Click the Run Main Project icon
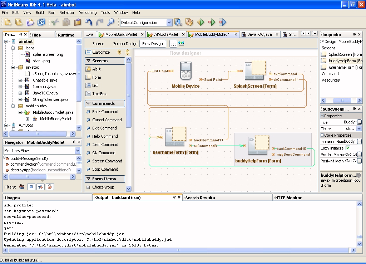 pyautogui.click(x=201, y=22)
